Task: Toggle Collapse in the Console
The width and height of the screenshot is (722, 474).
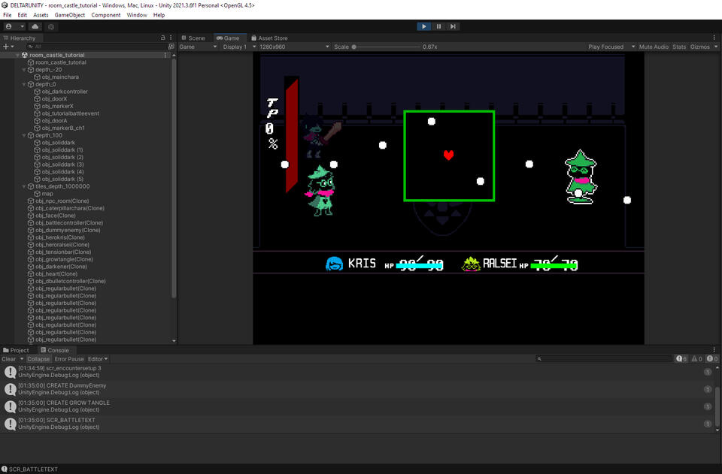Action: 38,359
